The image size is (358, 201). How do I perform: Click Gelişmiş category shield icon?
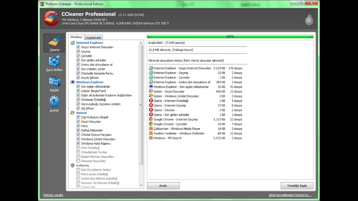(73, 165)
